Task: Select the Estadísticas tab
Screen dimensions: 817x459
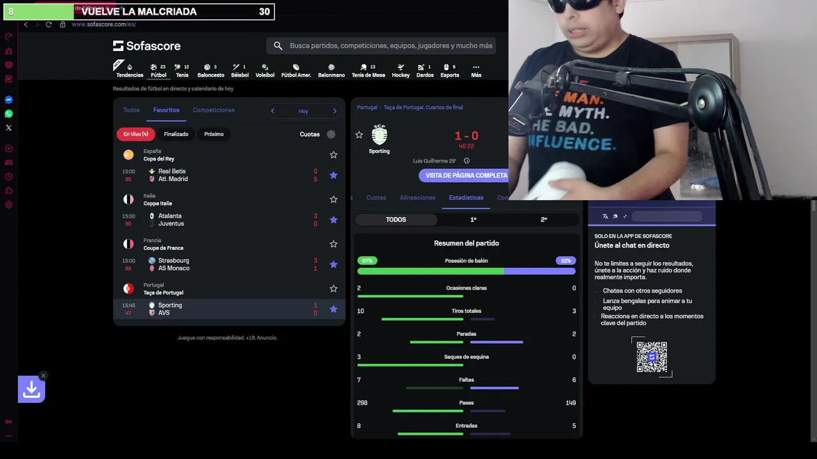Action: 466,198
